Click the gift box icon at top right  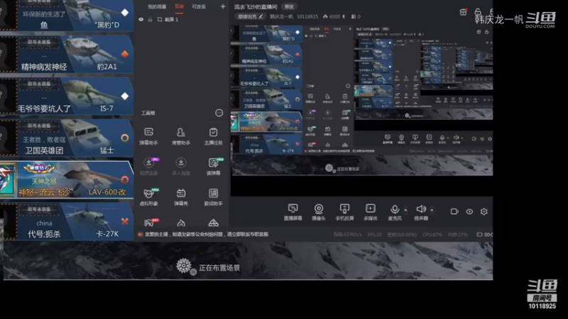click(464, 12)
